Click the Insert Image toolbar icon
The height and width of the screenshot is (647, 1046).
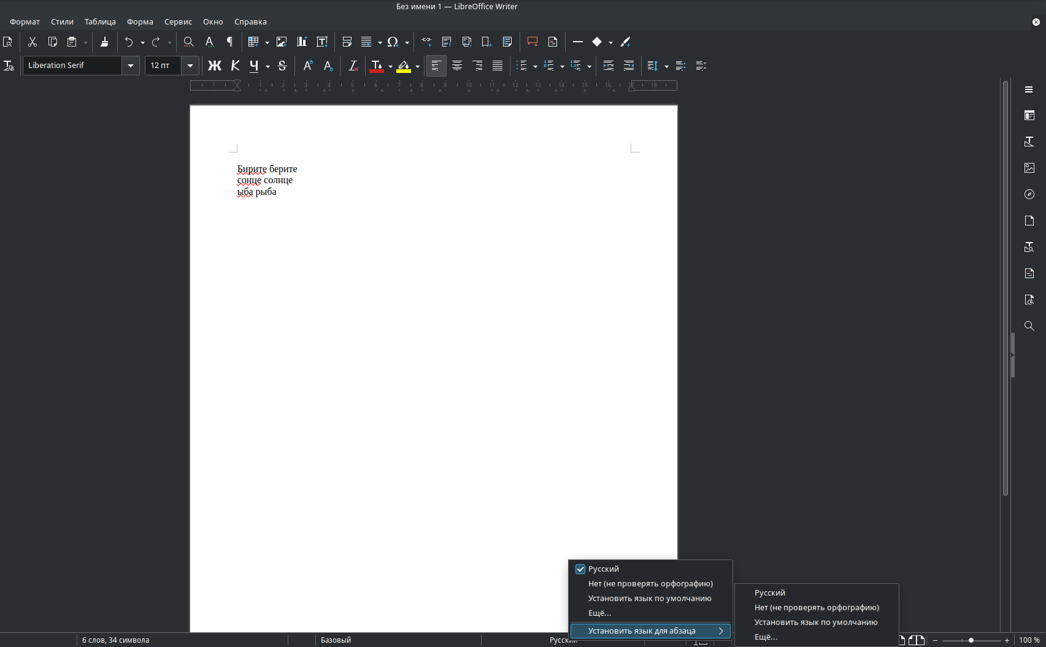(282, 42)
